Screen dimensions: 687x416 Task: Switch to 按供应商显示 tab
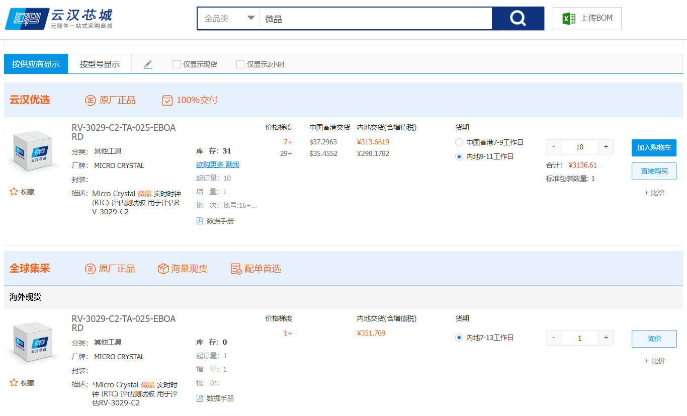tap(36, 64)
